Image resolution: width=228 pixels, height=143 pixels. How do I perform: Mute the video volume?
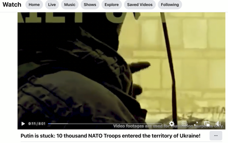click(x=218, y=124)
